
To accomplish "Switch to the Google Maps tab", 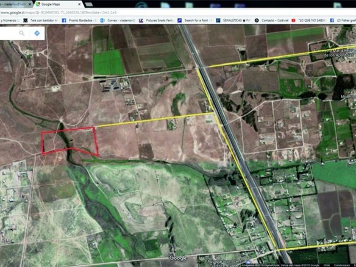I will pyautogui.click(x=55, y=4).
